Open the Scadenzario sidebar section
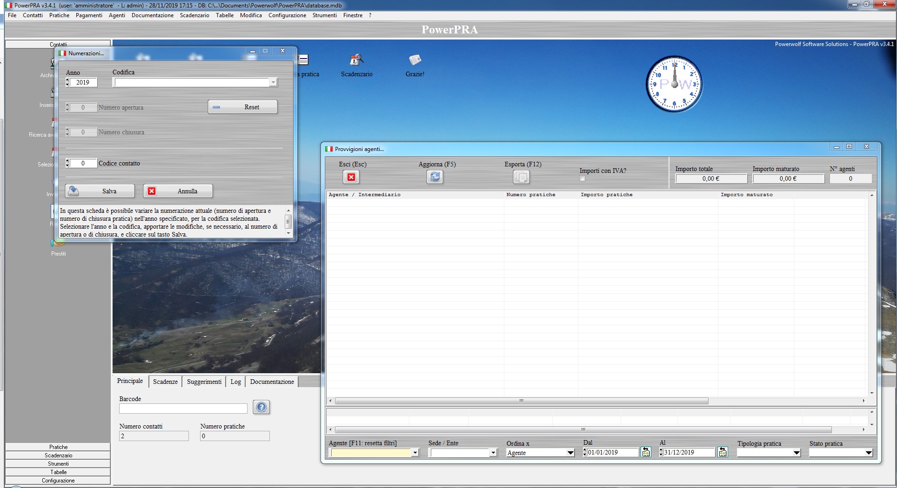This screenshot has width=897, height=488. pyautogui.click(x=58, y=455)
